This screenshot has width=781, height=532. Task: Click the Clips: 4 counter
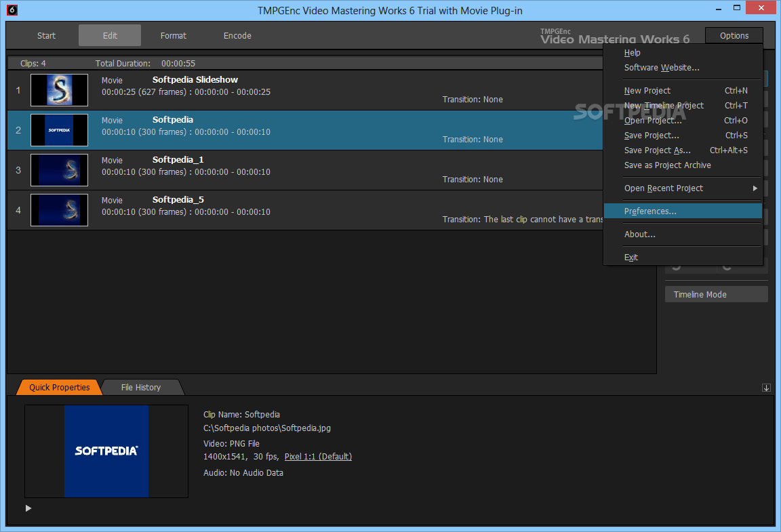click(33, 63)
